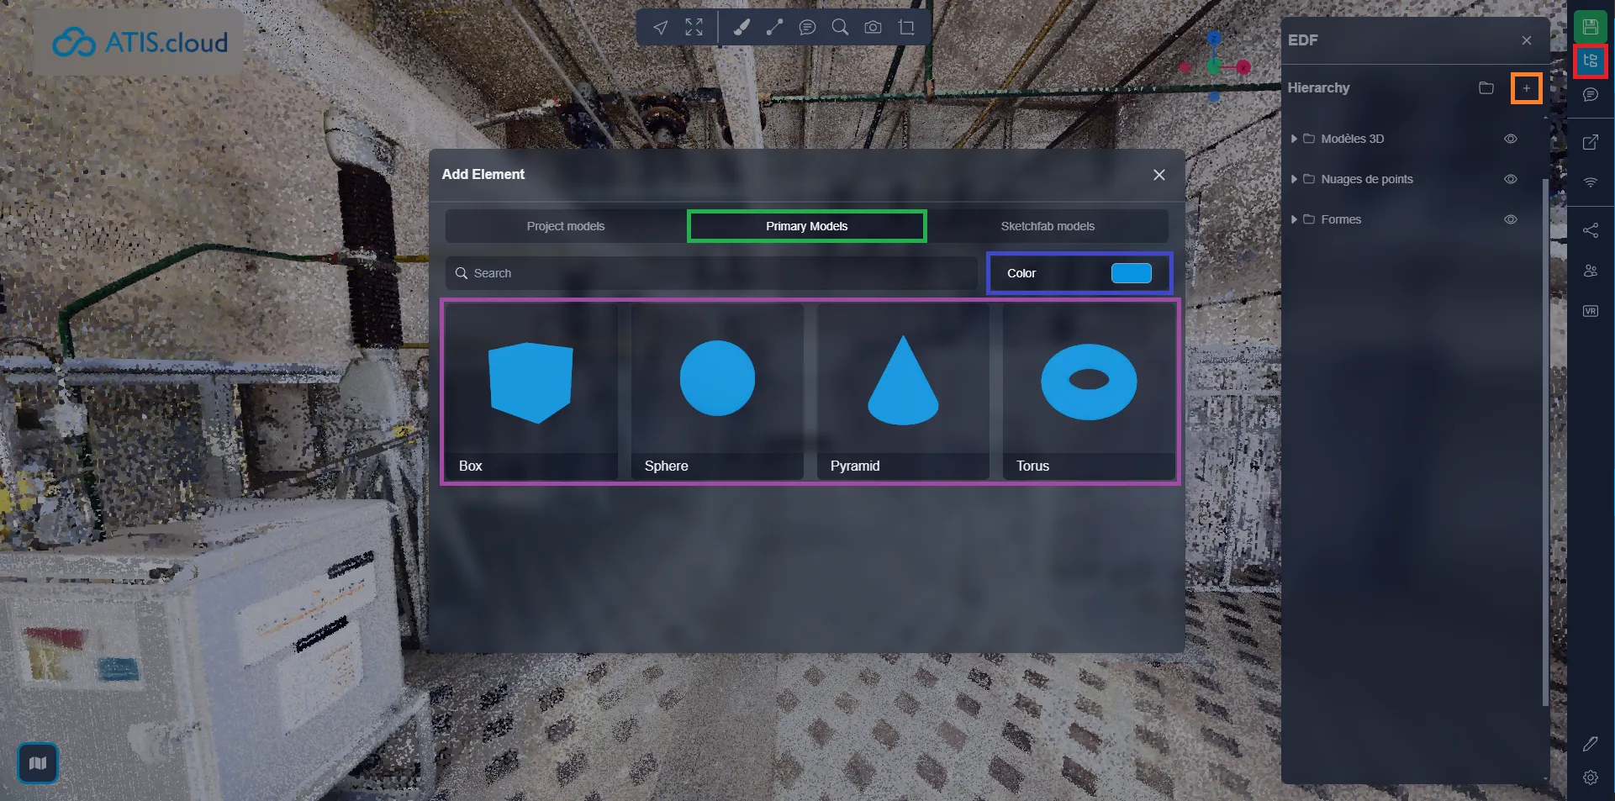This screenshot has width=1615, height=801.
Task: Switch to the Project models tab
Action: [x=565, y=226]
